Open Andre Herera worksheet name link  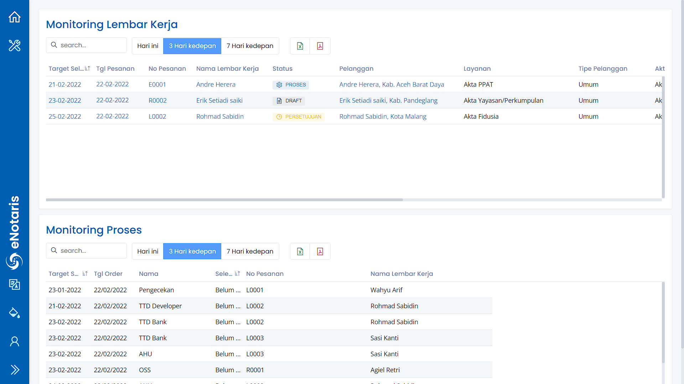216,85
